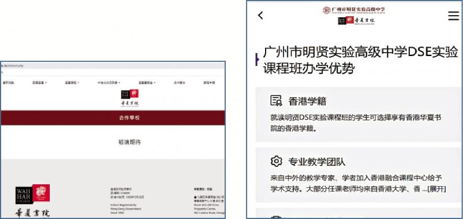
Task: Click the large WAH HAR COLLEGE footer logo
Action: (x=32, y=201)
